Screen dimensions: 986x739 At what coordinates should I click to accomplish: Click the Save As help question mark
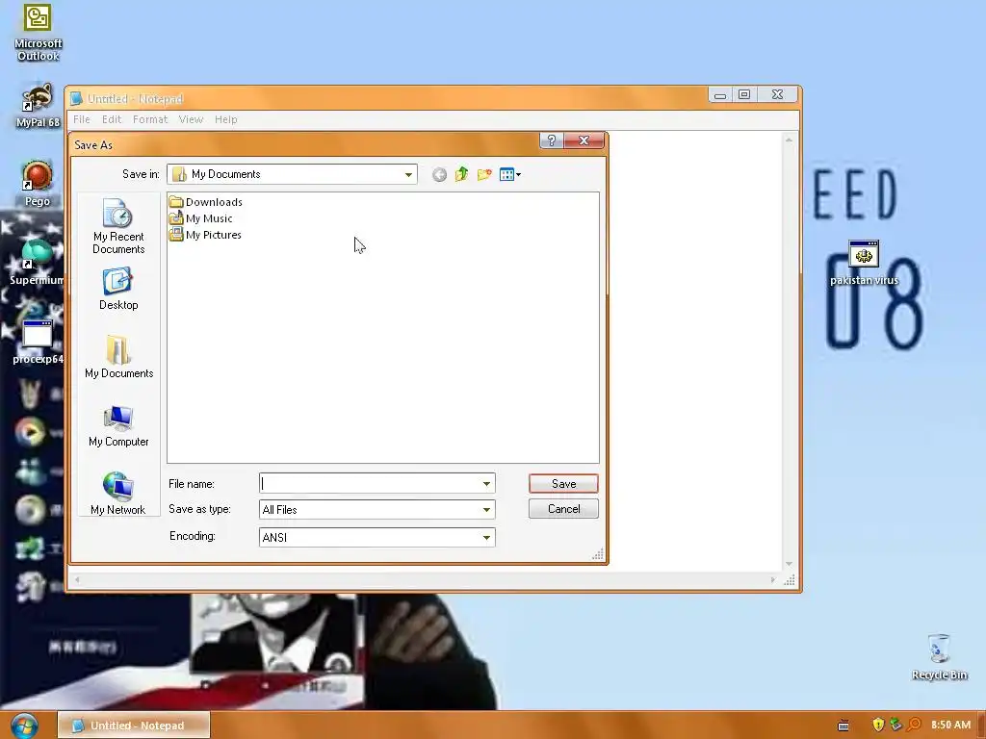pyautogui.click(x=552, y=140)
